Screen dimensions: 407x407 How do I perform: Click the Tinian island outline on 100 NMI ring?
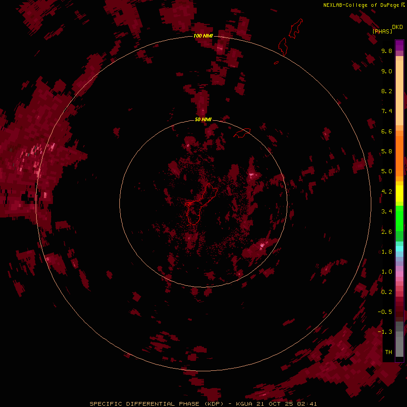click(x=283, y=47)
